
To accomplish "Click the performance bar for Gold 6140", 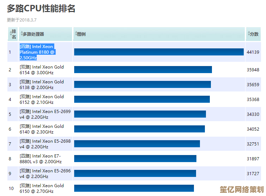I will tap(140, 129).
